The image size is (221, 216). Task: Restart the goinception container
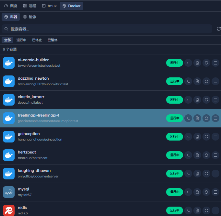tap(206, 137)
